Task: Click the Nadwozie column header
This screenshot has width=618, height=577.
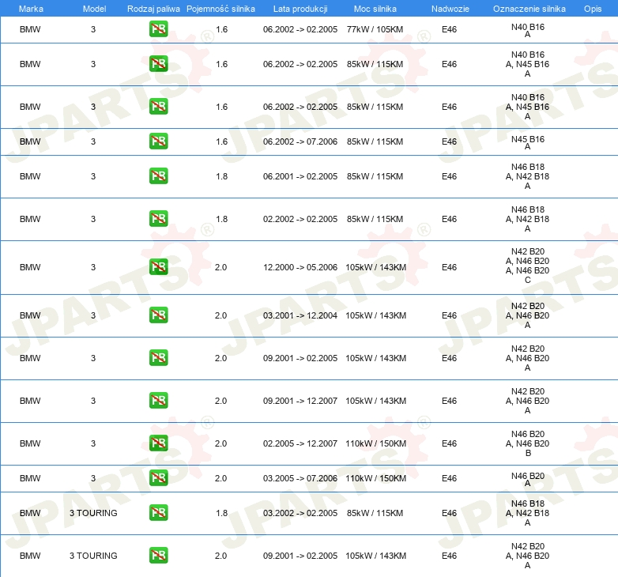Action: click(450, 9)
